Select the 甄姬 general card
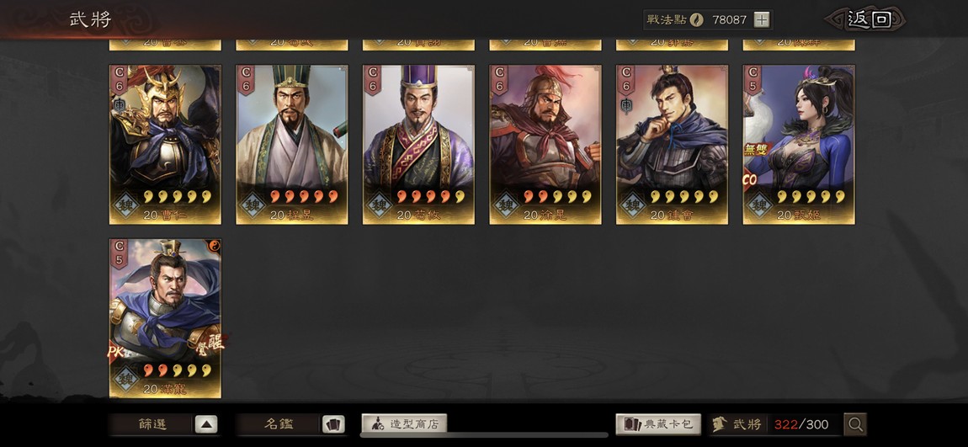The width and height of the screenshot is (968, 447). [799, 145]
